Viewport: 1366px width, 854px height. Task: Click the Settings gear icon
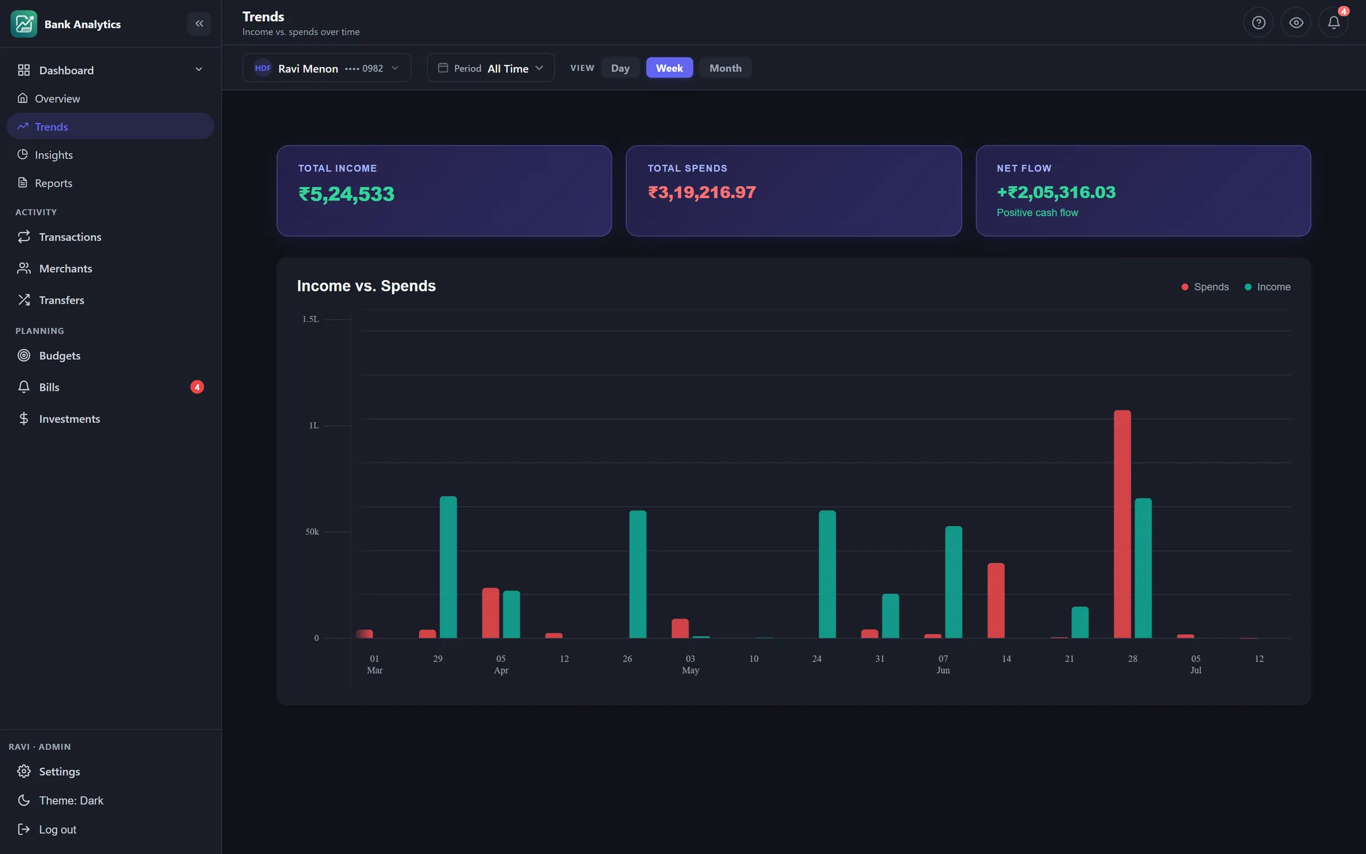(23, 771)
